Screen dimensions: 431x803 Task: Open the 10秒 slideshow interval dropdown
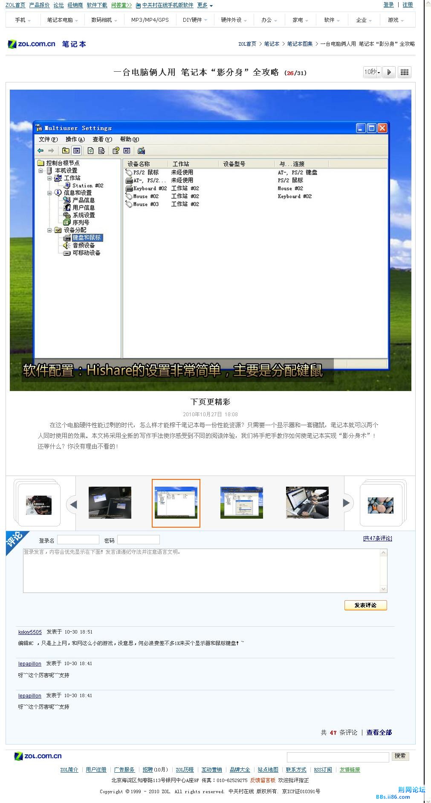(372, 72)
